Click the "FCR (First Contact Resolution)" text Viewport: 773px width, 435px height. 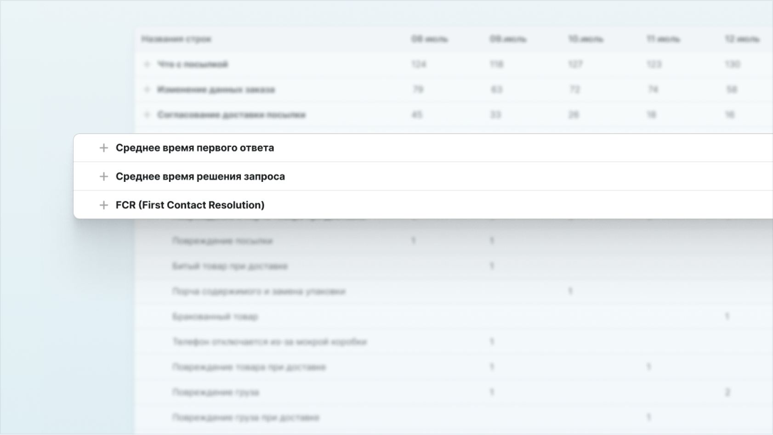190,205
